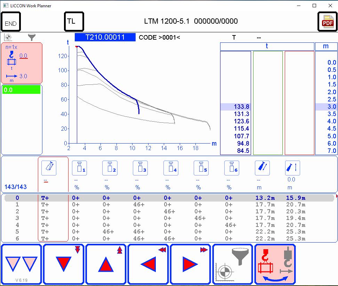Select configuration row 5 in the table
This screenshot has height=286, width=338.
[169, 231]
